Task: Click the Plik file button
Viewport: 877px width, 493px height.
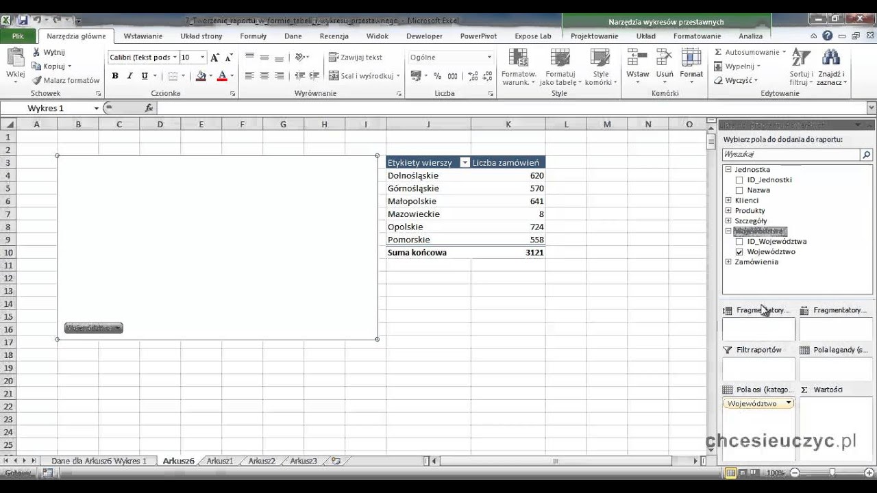Action: click(18, 36)
